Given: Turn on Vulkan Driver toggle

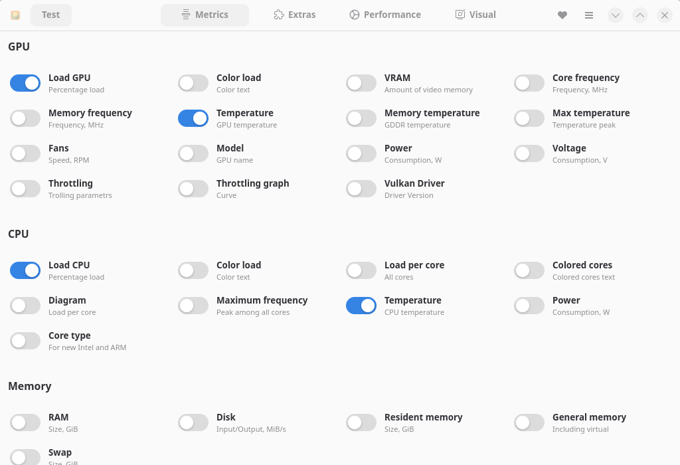Looking at the screenshot, I should point(361,189).
